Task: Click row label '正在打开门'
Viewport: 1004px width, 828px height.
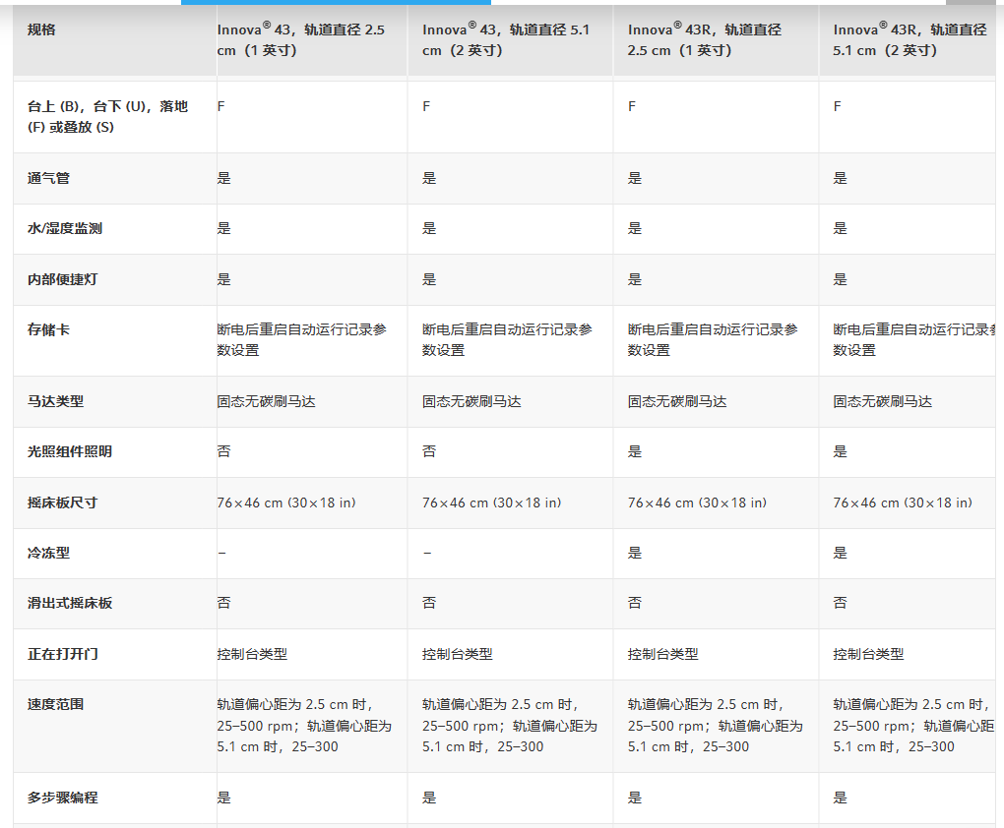Action: [x=63, y=654]
